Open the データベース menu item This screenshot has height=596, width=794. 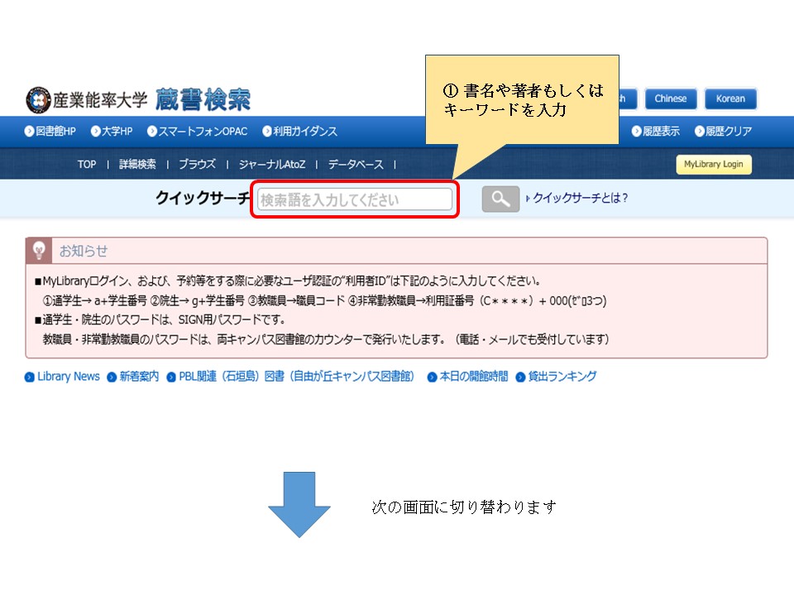(356, 164)
